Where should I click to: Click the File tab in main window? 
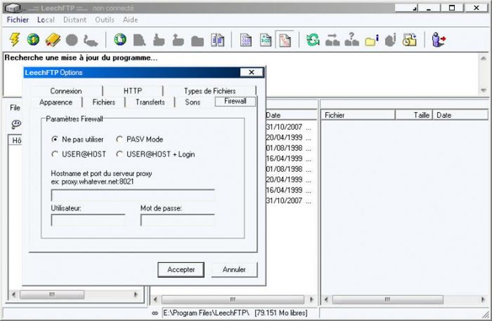coord(15,108)
